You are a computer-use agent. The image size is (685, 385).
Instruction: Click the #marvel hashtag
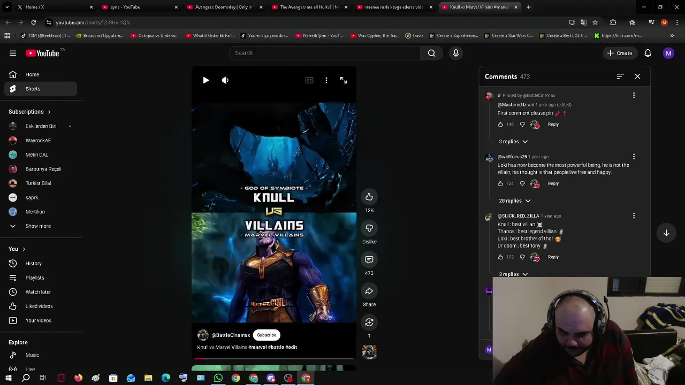[x=257, y=348]
